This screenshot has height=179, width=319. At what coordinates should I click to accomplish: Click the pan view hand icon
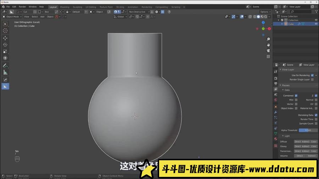[x=268, y=45]
